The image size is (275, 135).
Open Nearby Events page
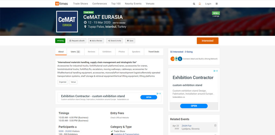(133, 4)
